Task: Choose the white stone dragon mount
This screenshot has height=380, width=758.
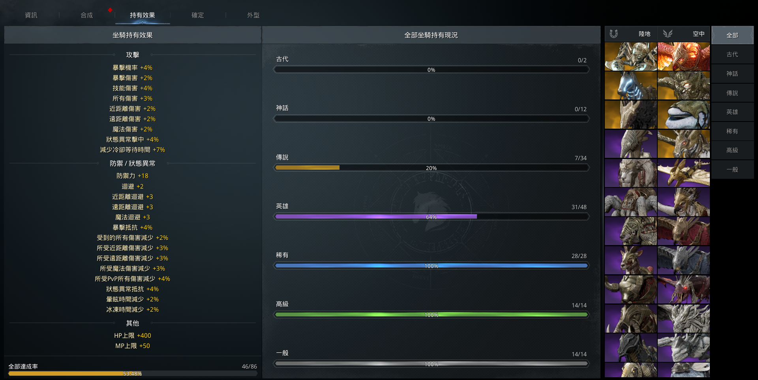Action: (x=683, y=319)
